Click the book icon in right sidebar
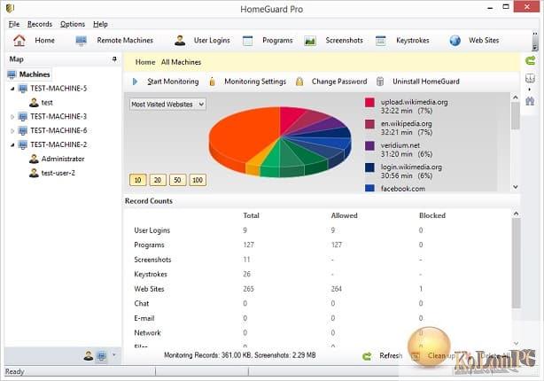Screen dimensions: 544x381 click(530, 78)
